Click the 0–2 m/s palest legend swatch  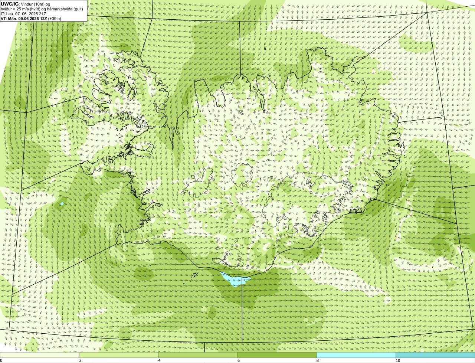(x=39, y=355)
